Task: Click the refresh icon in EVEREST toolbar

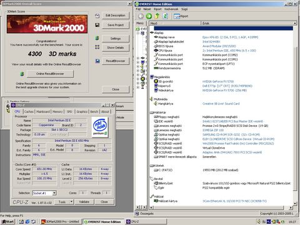Action: (x=165, y=16)
